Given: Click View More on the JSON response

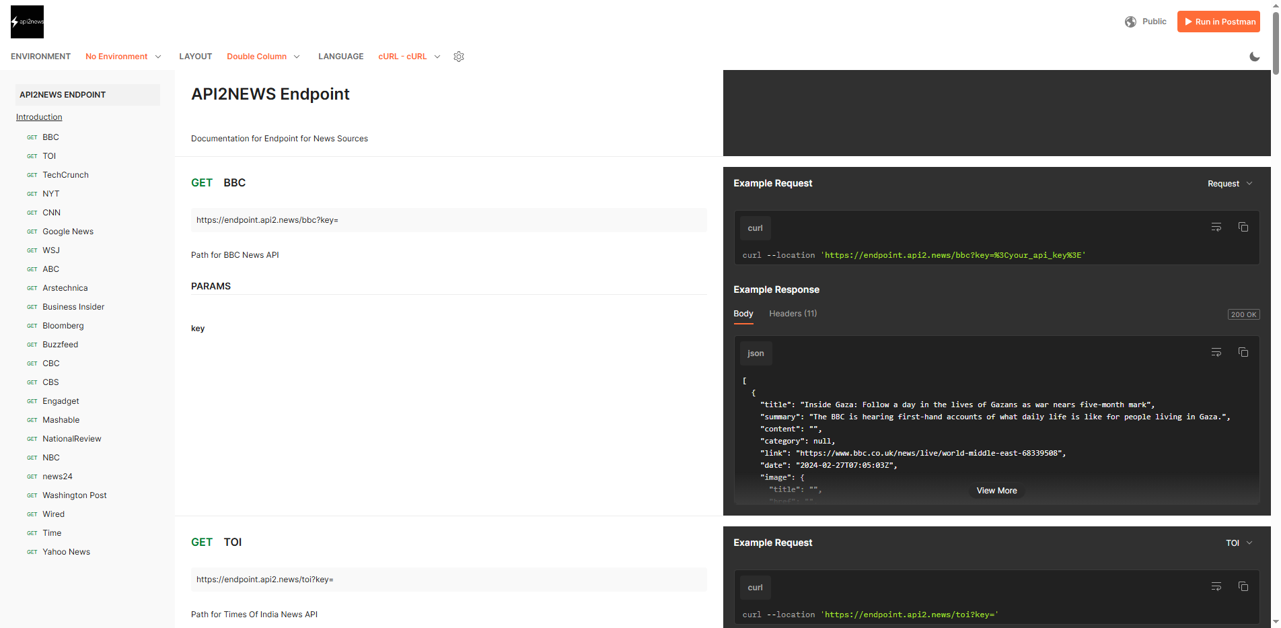Looking at the screenshot, I should point(996,491).
